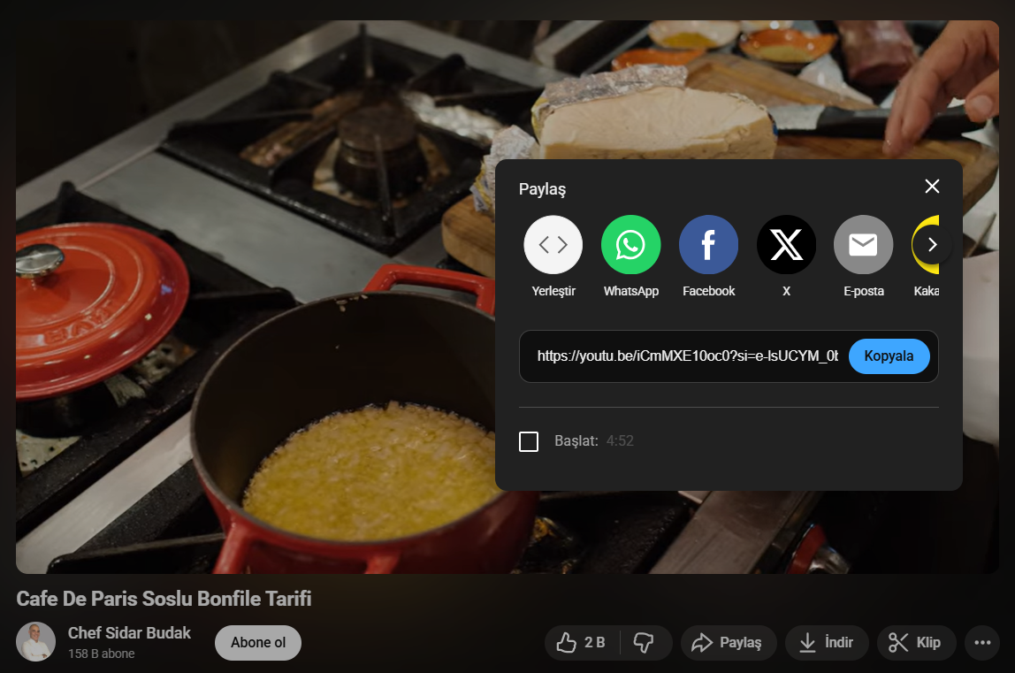Click the 4:52 start time value
The width and height of the screenshot is (1015, 673).
[619, 441]
